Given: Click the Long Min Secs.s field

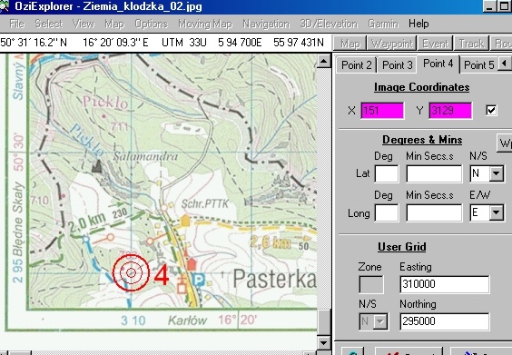Looking at the screenshot, I should (x=434, y=213).
